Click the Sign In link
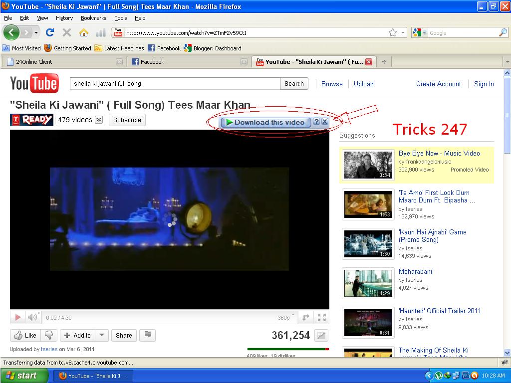 (x=484, y=84)
